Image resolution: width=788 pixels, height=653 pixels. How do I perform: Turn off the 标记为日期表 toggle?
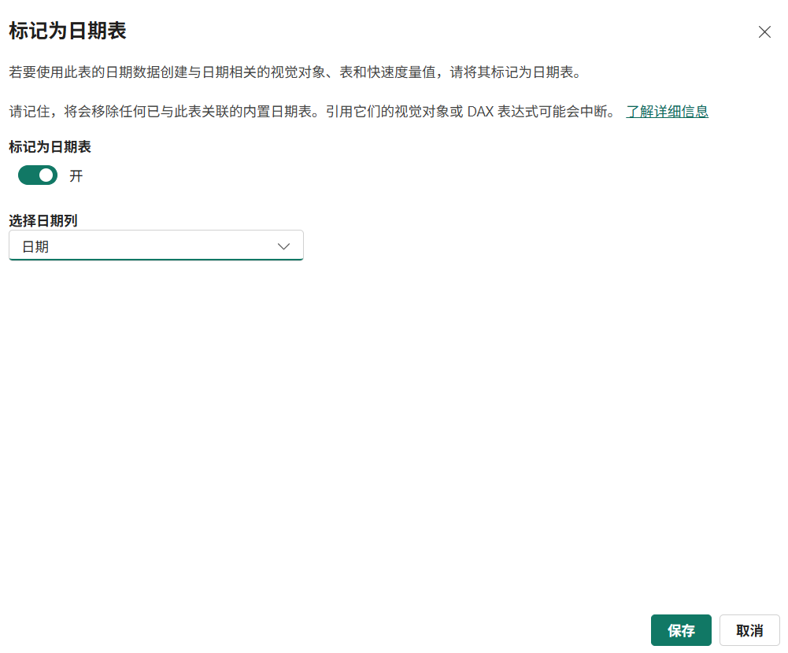click(38, 175)
